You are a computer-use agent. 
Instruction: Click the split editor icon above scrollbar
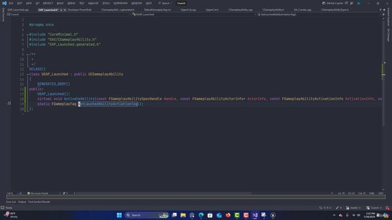click(x=383, y=15)
